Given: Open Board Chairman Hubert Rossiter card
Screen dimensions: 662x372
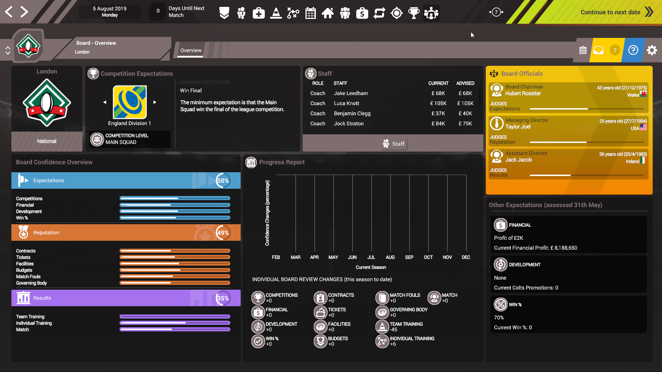Looking at the screenshot, I should (568, 98).
